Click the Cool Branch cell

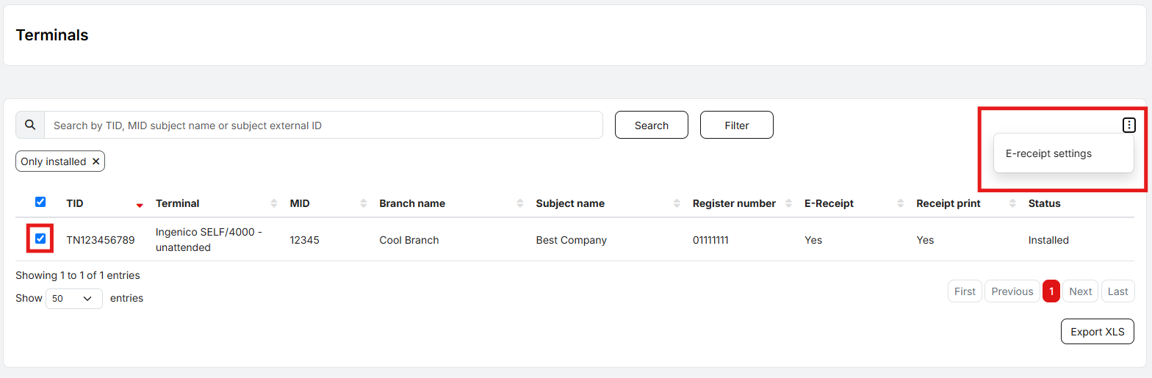(409, 240)
